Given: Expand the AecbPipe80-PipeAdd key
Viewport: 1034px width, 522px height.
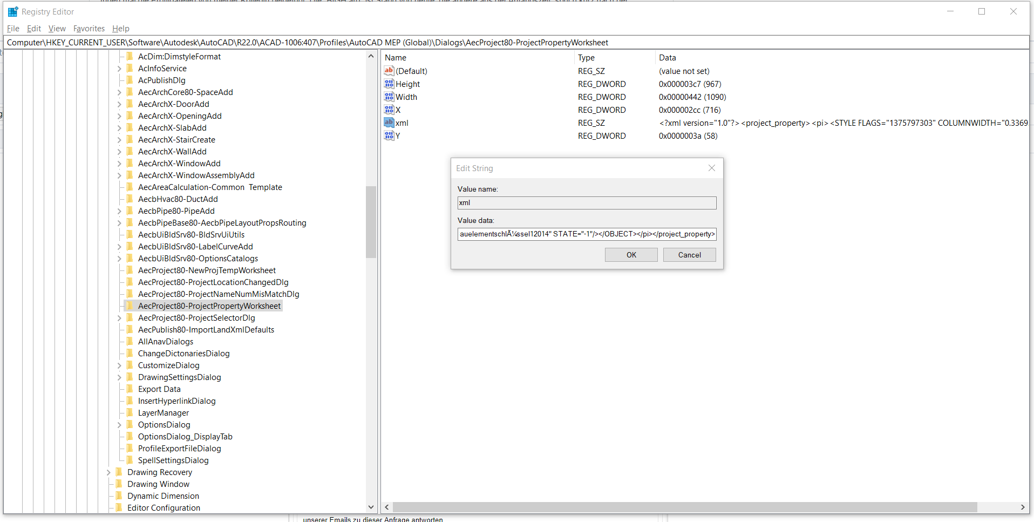Looking at the screenshot, I should 119,211.
